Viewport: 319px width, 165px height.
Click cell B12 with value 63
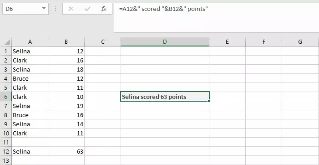tap(66, 152)
